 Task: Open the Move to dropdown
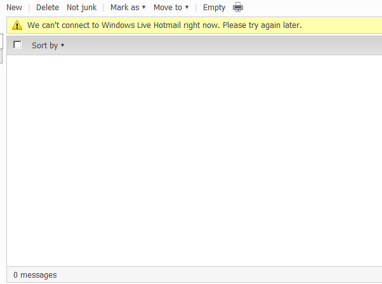tap(168, 8)
